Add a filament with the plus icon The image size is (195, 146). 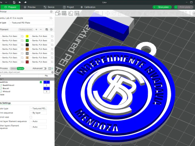tap(36, 30)
